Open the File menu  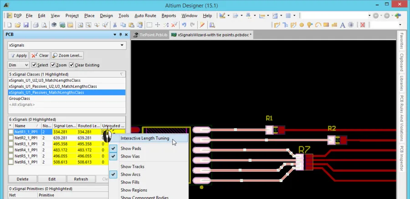click(x=29, y=15)
